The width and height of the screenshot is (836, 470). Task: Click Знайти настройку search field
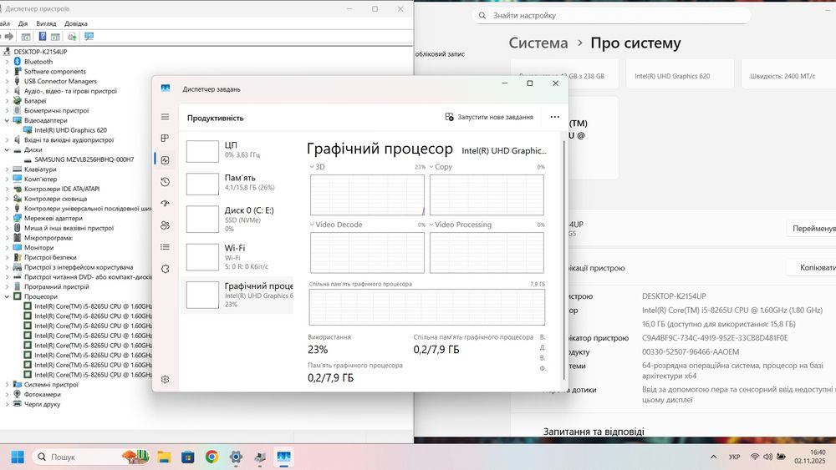tap(611, 15)
